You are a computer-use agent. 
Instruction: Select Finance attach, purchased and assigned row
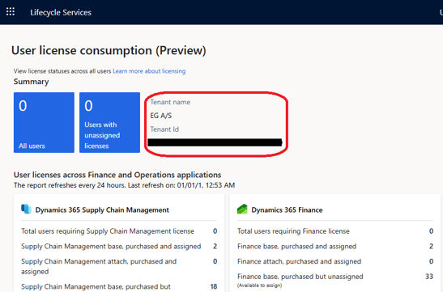[335, 261]
